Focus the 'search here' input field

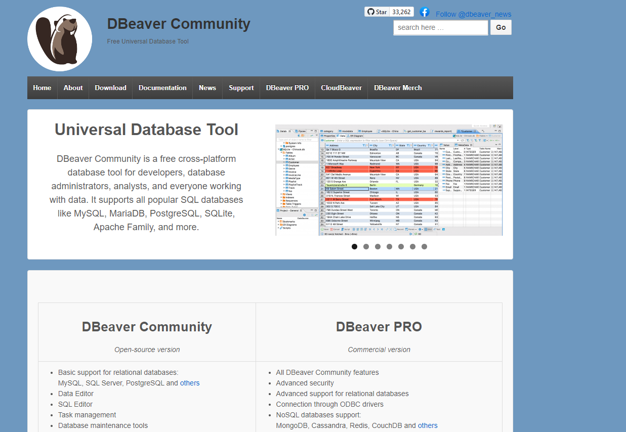point(441,27)
